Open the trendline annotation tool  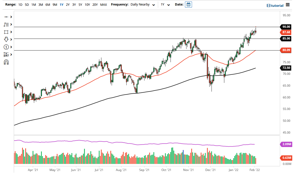point(7,24)
